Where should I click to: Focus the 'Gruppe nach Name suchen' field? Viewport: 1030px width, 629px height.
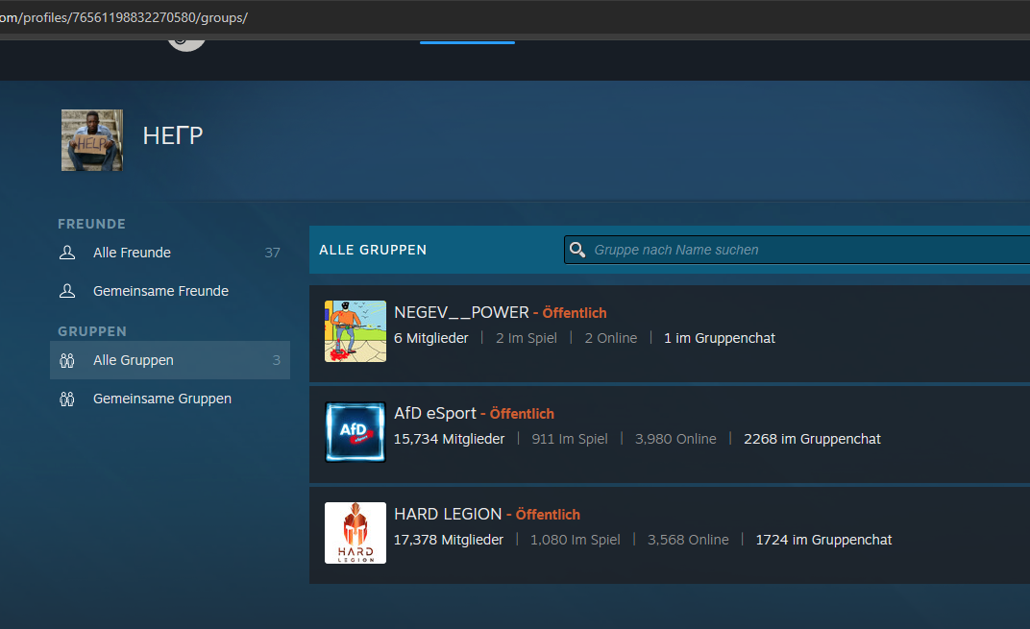(797, 250)
